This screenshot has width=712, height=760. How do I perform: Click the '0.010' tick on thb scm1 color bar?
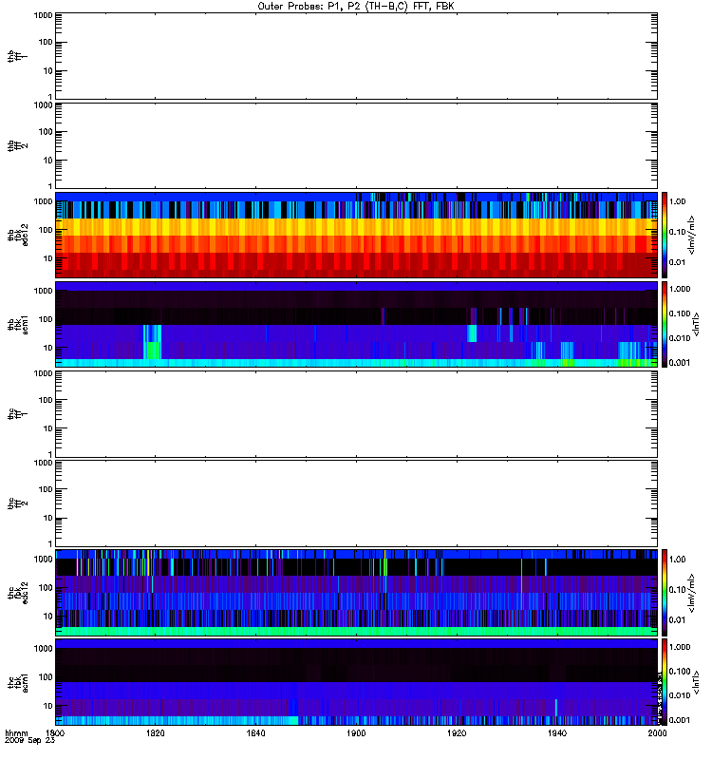coord(680,338)
